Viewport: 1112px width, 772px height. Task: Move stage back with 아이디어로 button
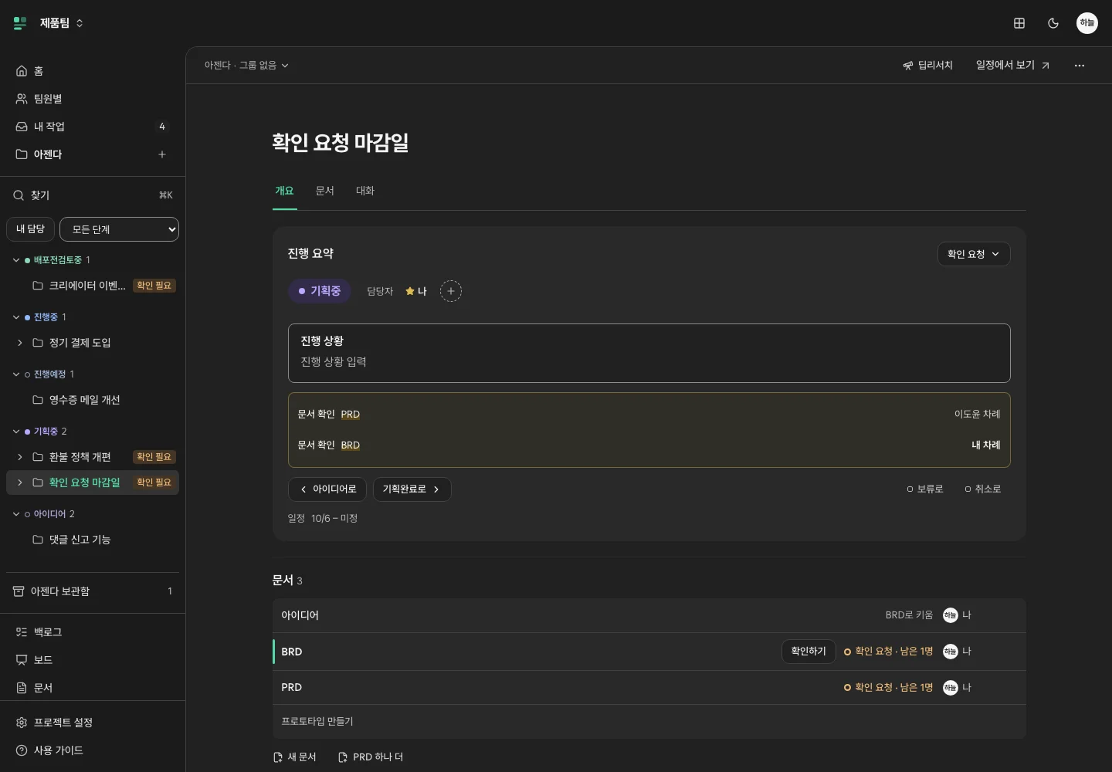327,489
